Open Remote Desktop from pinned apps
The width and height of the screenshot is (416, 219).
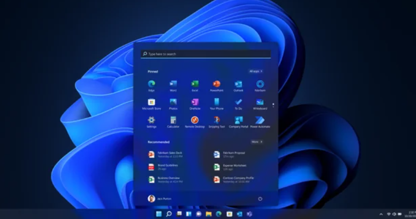[195, 122]
